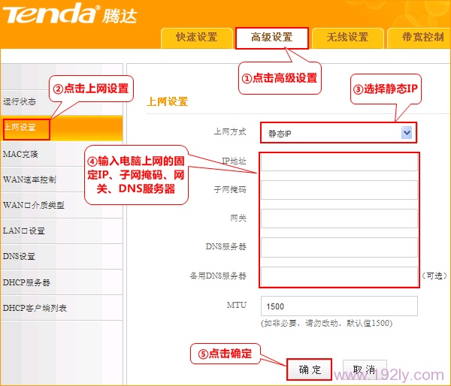Open the 快速设置 tab
The height and width of the screenshot is (386, 451).
coord(196,38)
